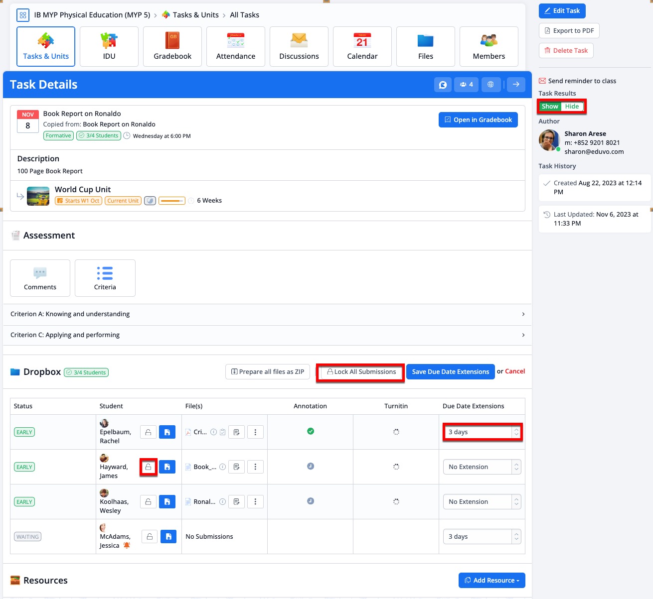This screenshot has height=599, width=653.
Task: Open the Attendance tab
Action: [236, 46]
